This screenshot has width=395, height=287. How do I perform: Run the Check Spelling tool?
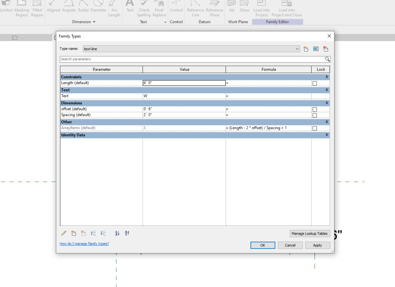pyautogui.click(x=144, y=9)
